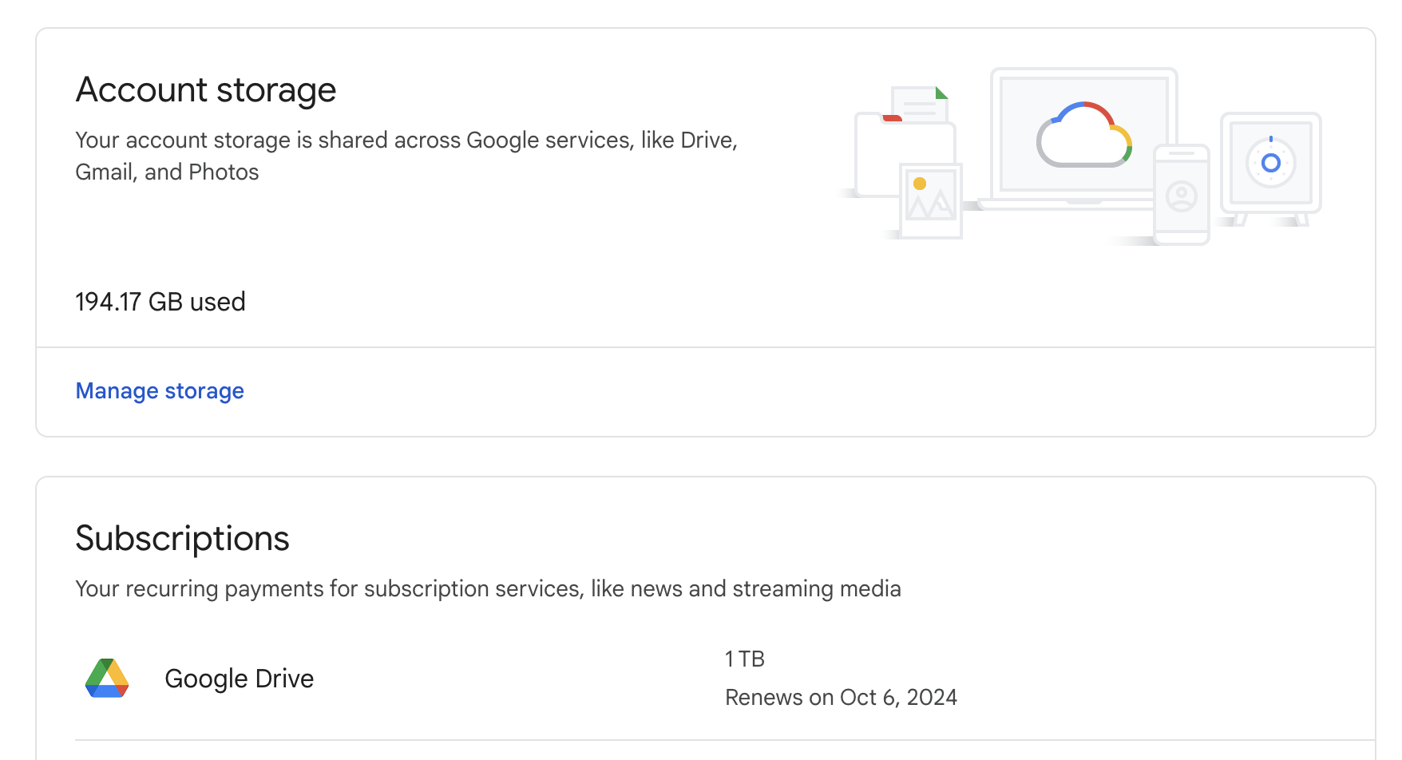The image size is (1402, 760).
Task: Open the Manage storage link
Action: pos(160,391)
